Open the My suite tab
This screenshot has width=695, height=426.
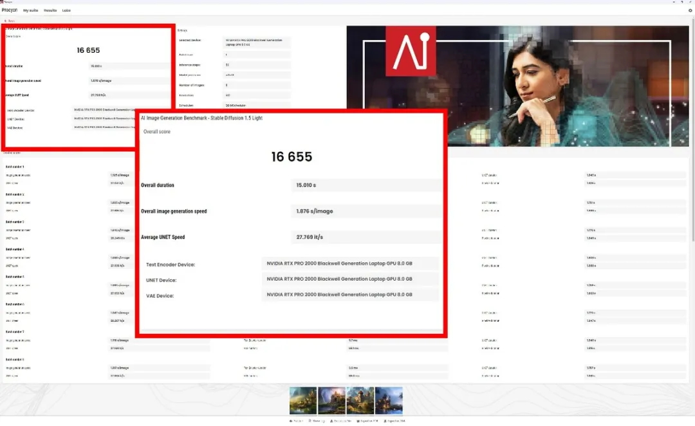[x=30, y=10]
